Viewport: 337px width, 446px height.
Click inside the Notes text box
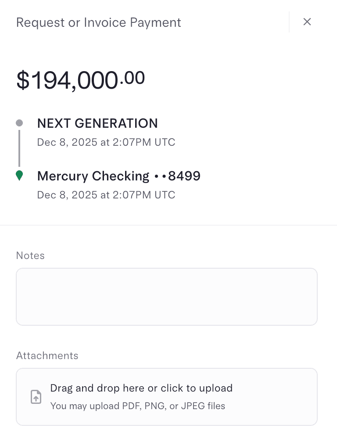pyautogui.click(x=167, y=297)
